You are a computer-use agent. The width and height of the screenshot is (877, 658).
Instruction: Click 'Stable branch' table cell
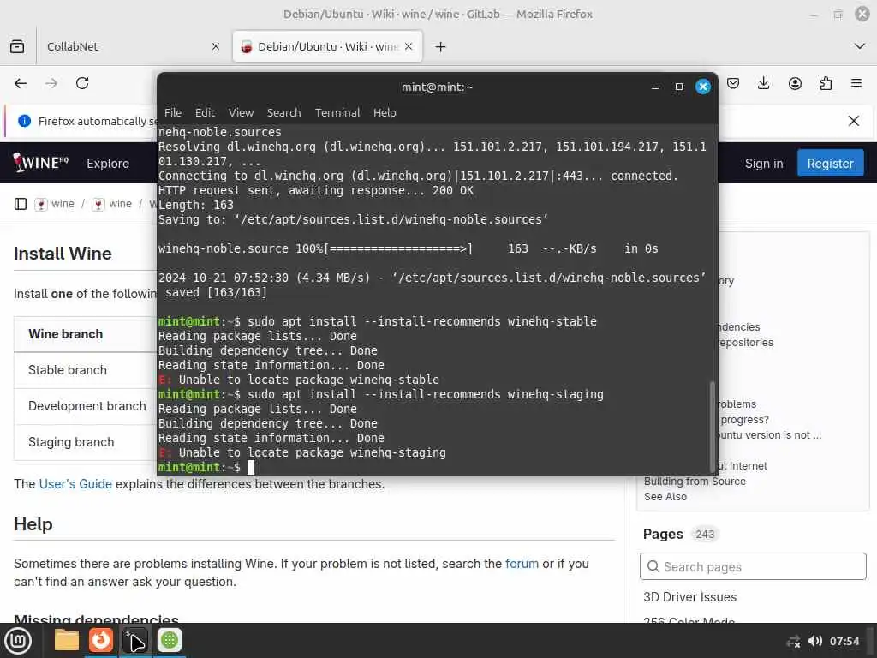coord(68,370)
